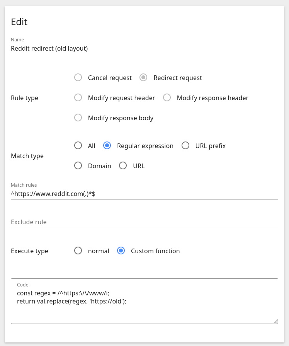Select the Cancel request radio button
Image resolution: width=289 pixels, height=346 pixels.
[78, 78]
